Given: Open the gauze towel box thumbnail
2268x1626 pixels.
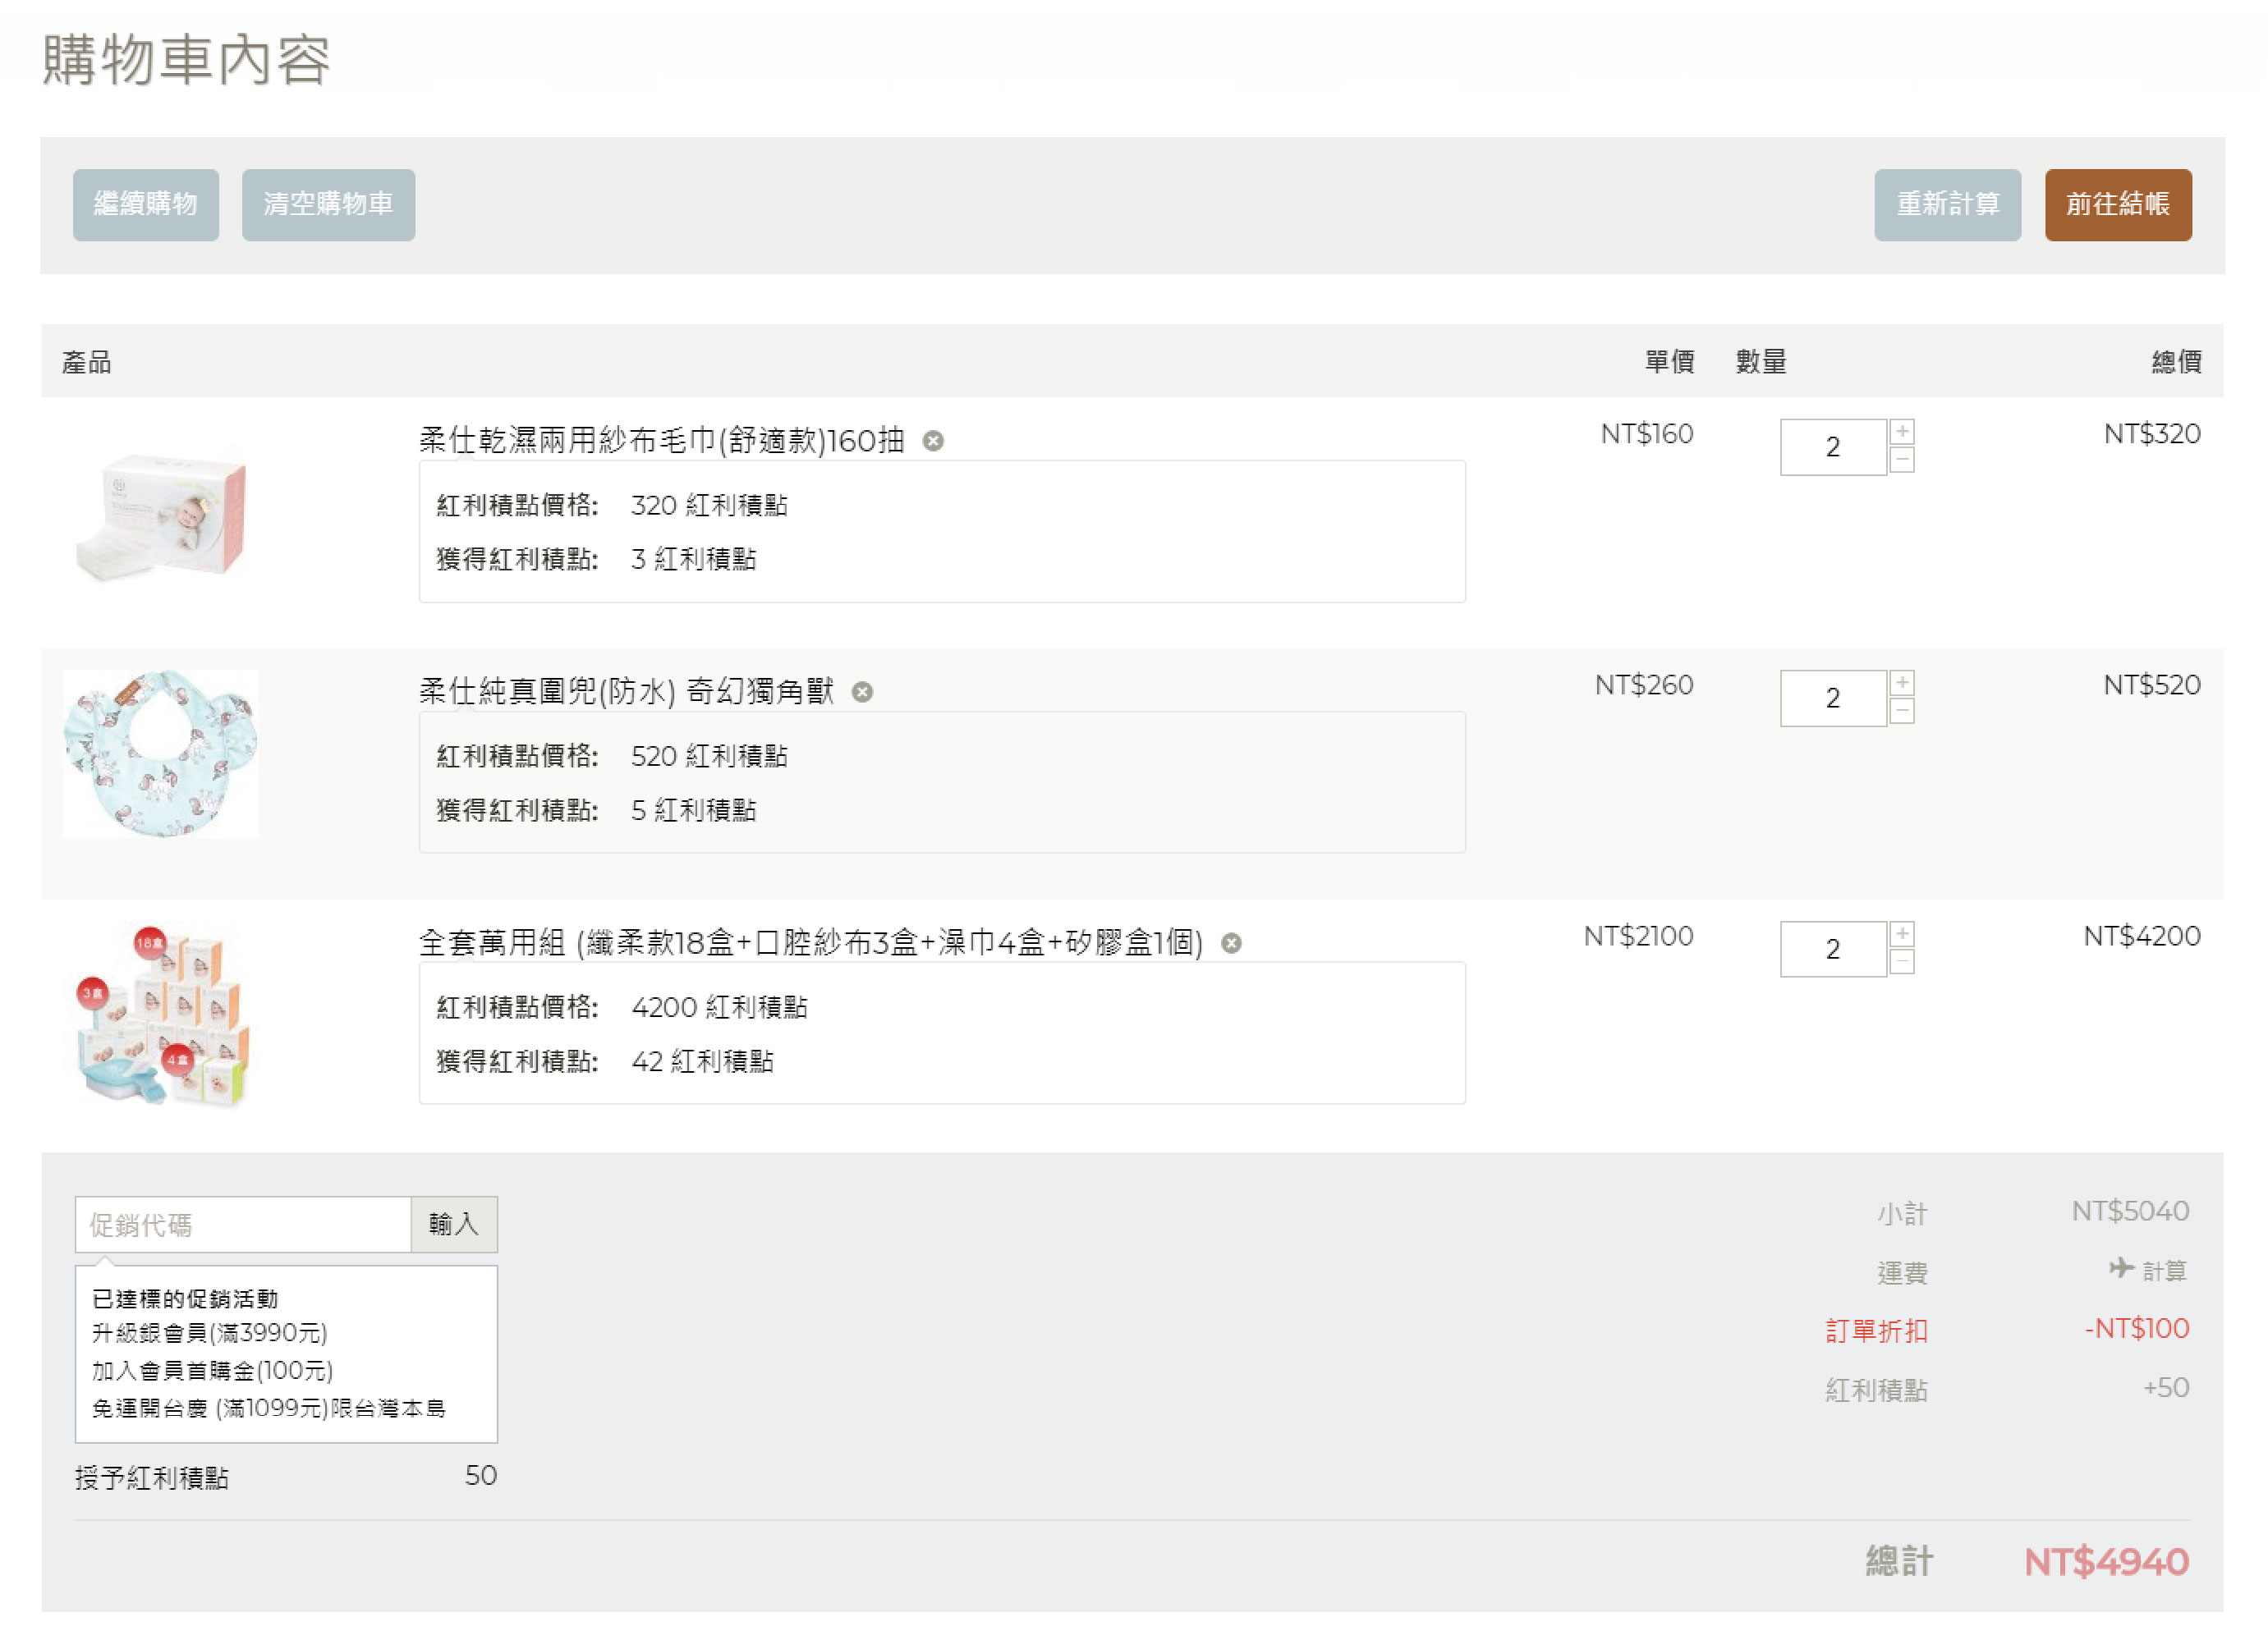Looking at the screenshot, I should 162,515.
